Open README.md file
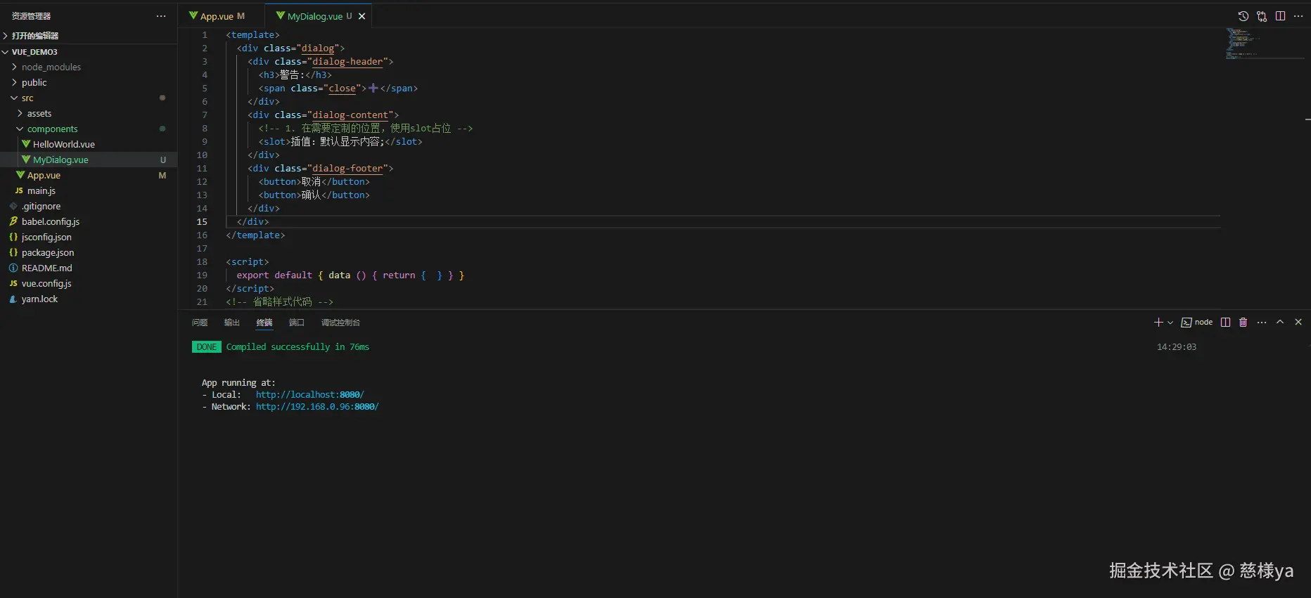This screenshot has width=1311, height=598. pyautogui.click(x=89, y=268)
